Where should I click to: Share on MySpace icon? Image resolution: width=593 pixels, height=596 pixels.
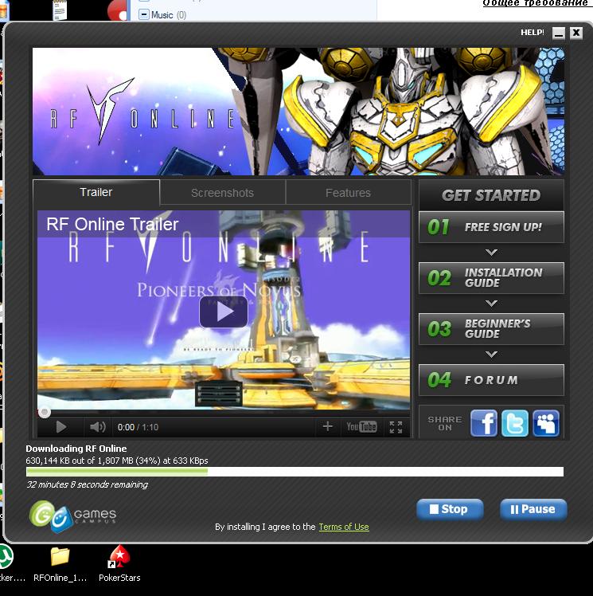click(546, 423)
